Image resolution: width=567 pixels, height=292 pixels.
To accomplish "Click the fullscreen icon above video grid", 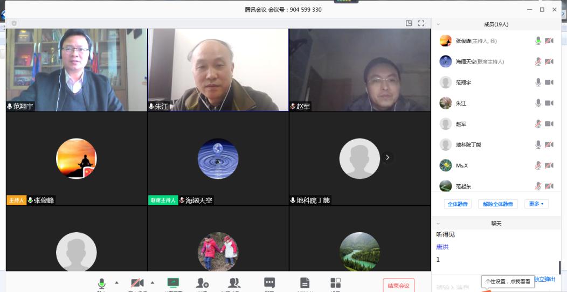I will click(x=421, y=23).
